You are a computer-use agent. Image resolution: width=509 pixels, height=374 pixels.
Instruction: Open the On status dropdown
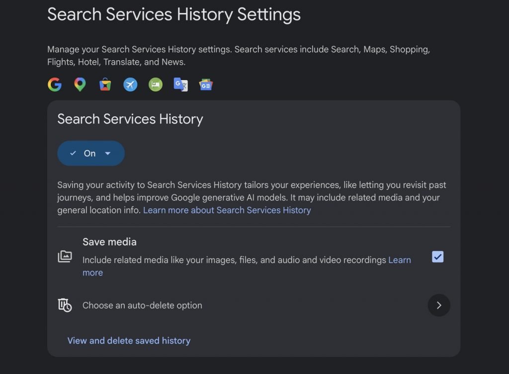(91, 153)
